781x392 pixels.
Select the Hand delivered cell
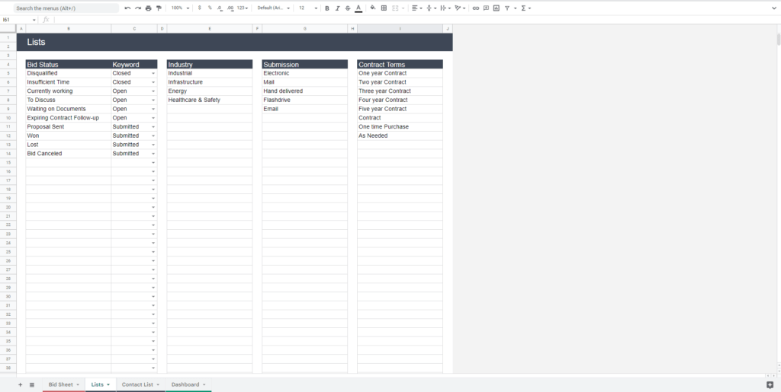point(305,91)
